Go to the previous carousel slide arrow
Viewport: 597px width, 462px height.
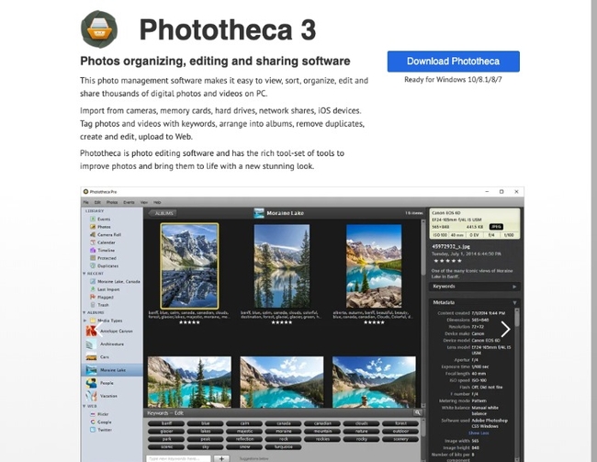tap(98, 329)
